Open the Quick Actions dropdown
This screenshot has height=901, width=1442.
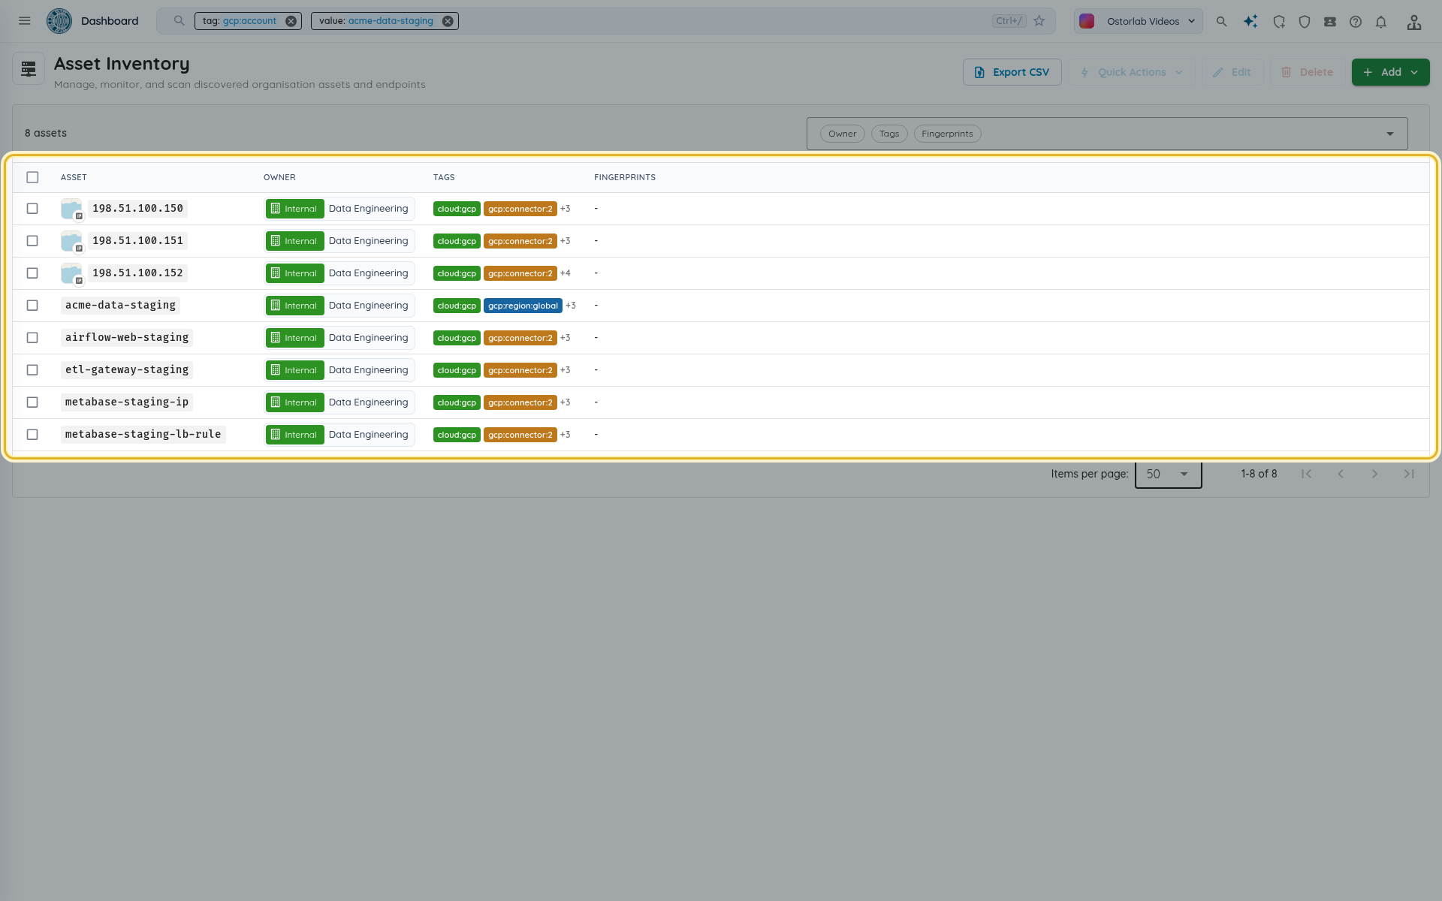point(1131,72)
